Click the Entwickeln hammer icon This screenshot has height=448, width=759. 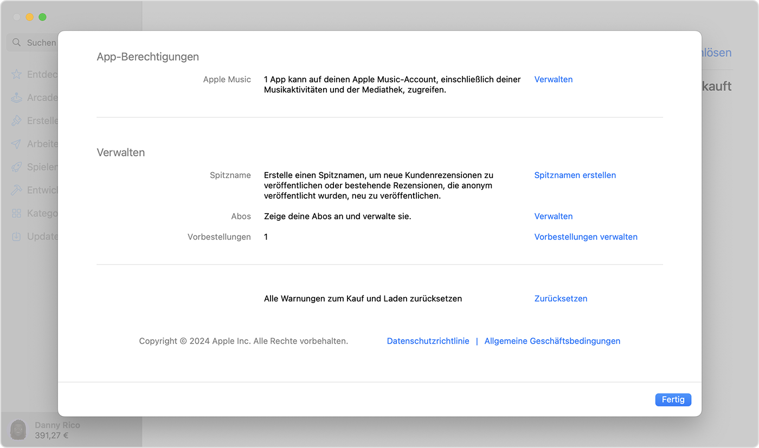click(x=17, y=190)
